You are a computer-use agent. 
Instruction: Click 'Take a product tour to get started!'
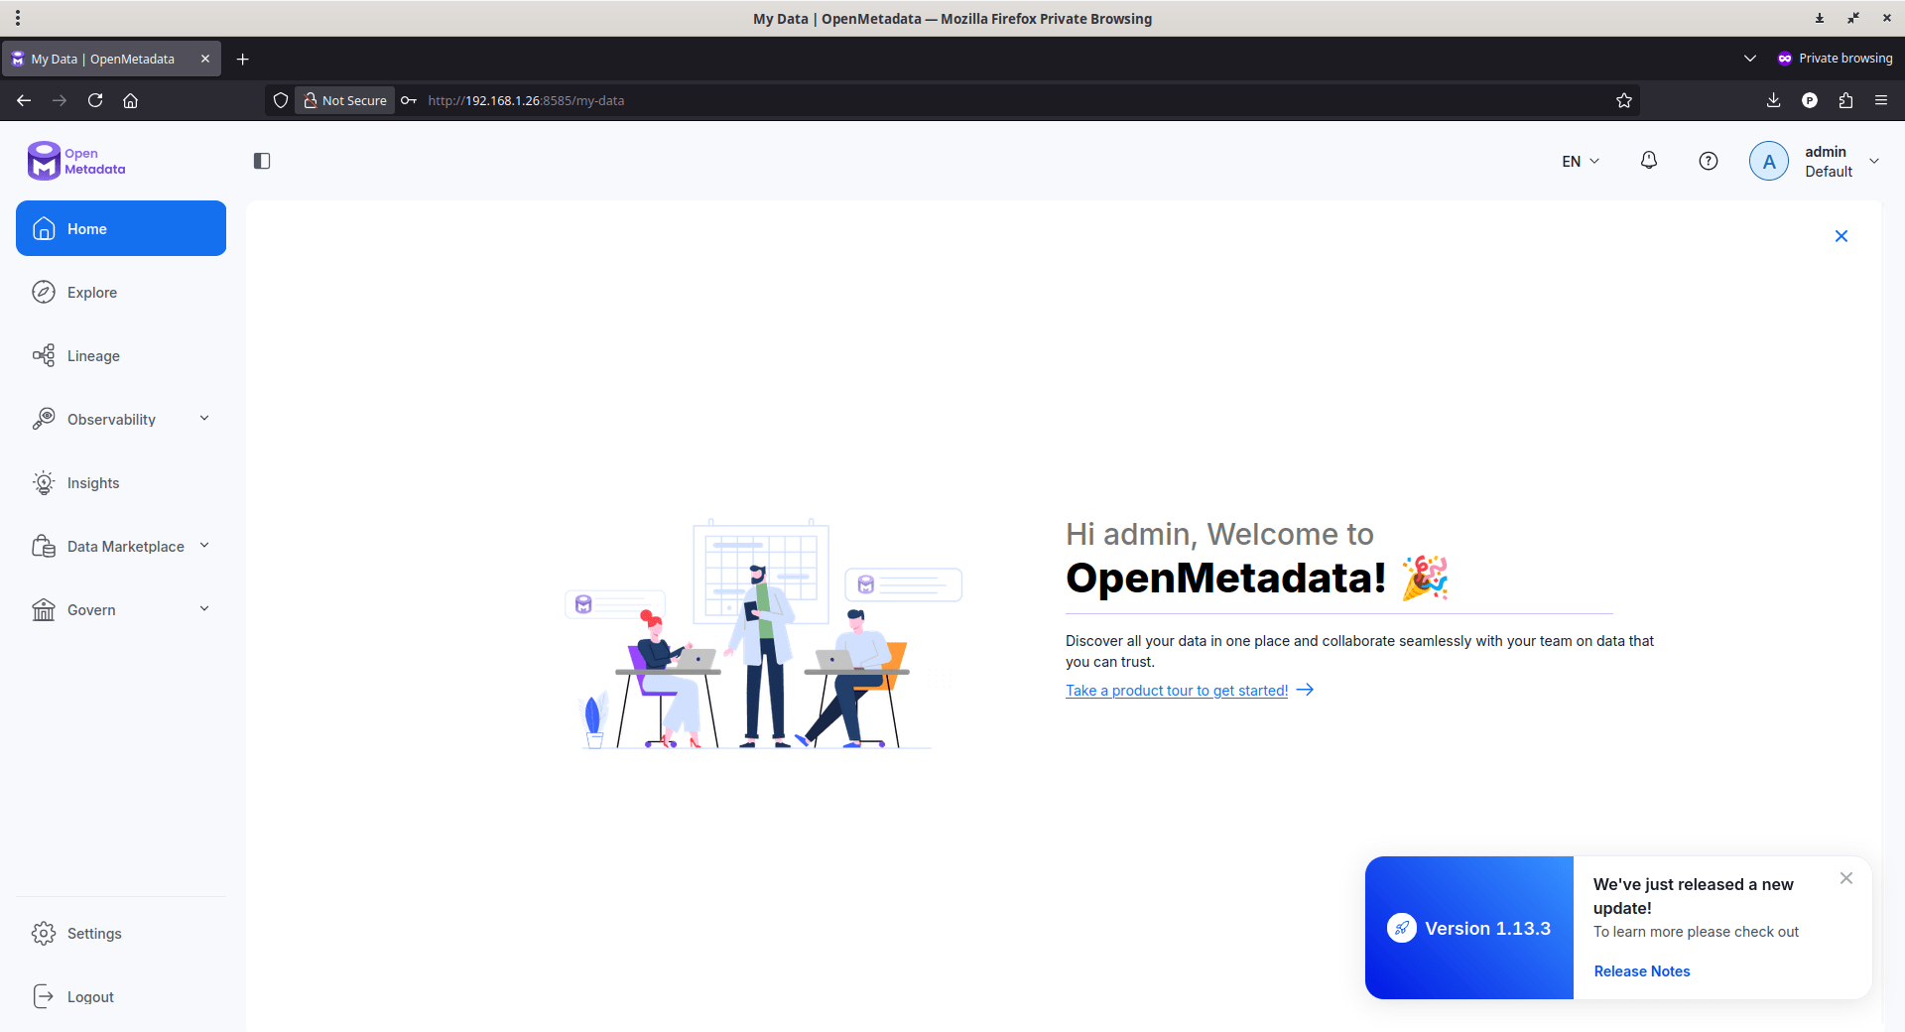coord(1177,691)
